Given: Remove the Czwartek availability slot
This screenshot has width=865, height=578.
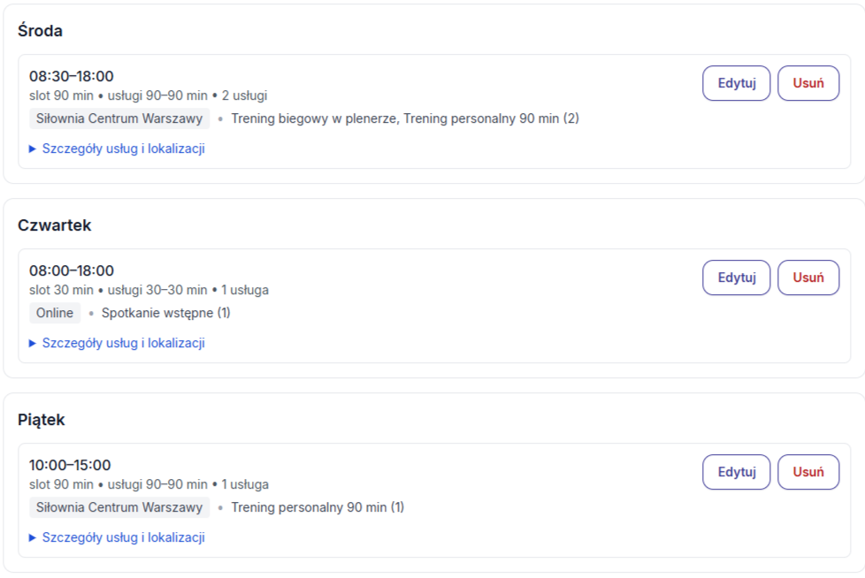Looking at the screenshot, I should click(808, 278).
